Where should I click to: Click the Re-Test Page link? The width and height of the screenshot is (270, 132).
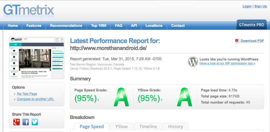point(27,94)
